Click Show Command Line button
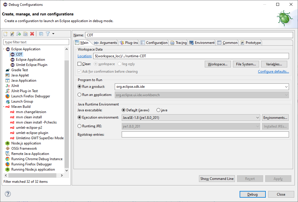Image resolution: width=298 pixels, height=202 pixels. [217, 179]
